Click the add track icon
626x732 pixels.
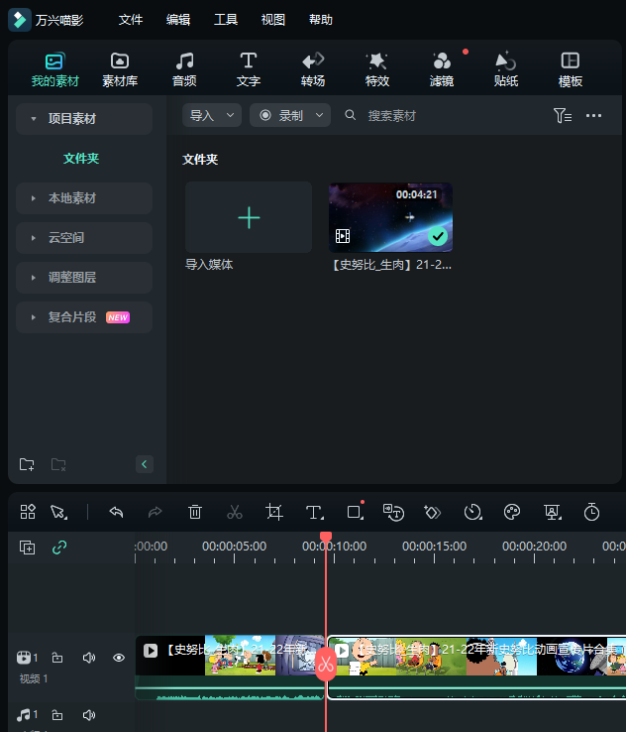click(x=27, y=548)
